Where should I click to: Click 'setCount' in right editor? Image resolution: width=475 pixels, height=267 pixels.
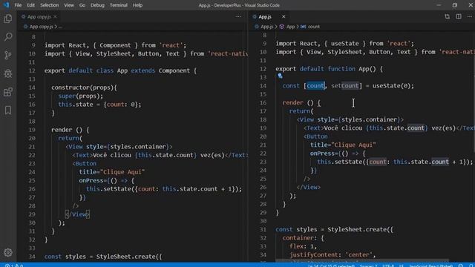(344, 86)
